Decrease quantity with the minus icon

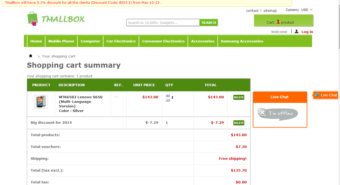[x=168, y=100]
